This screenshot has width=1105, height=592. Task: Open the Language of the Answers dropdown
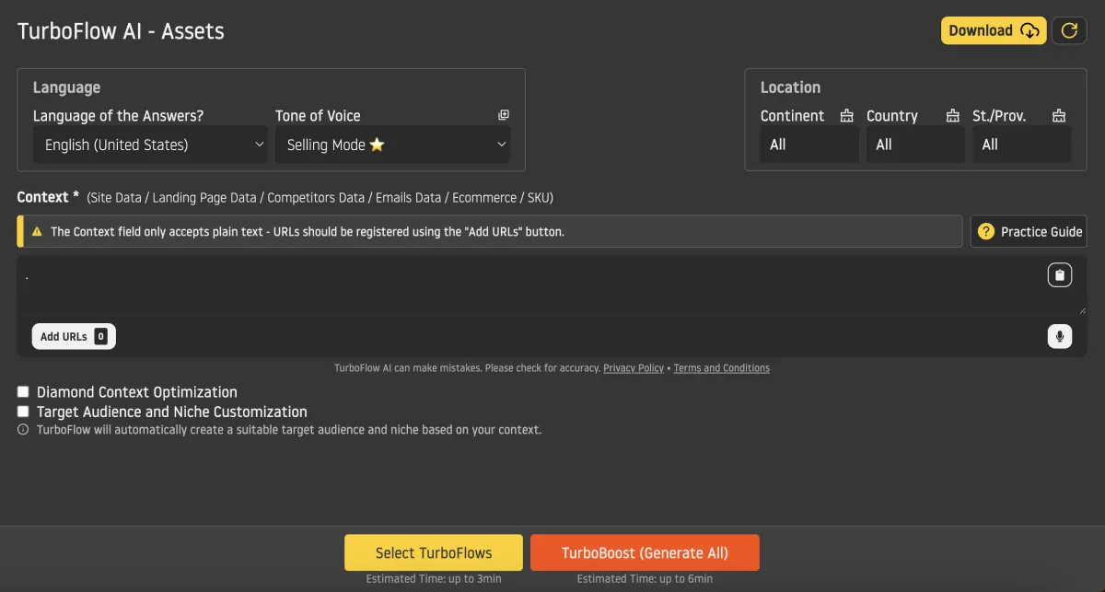pos(150,145)
